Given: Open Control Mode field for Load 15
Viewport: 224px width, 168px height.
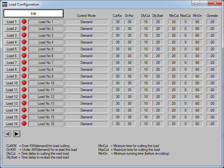Looking at the screenshot, I should (87, 117).
